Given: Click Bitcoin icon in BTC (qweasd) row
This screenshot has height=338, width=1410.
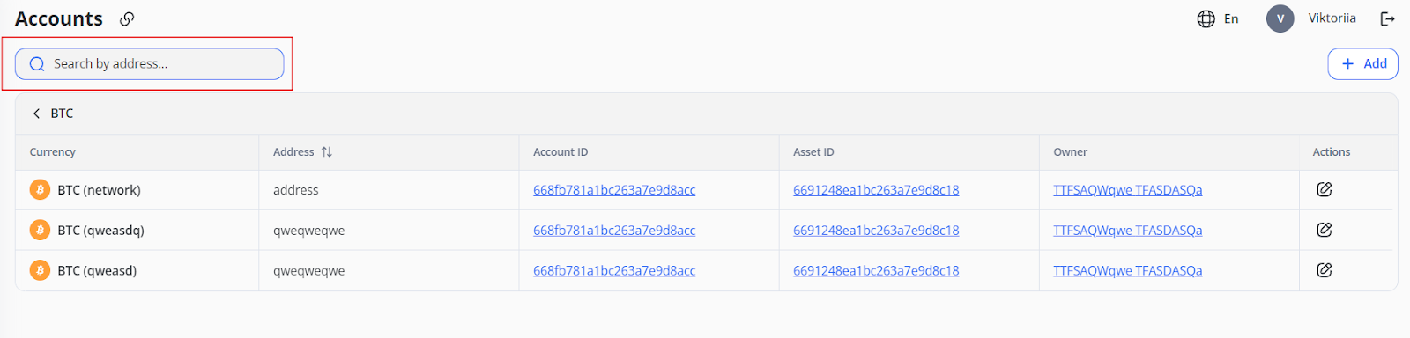Looking at the screenshot, I should 40,270.
